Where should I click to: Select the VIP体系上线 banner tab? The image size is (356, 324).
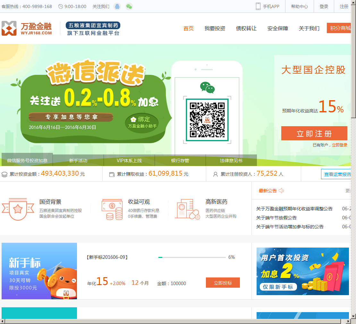pyautogui.click(x=129, y=161)
